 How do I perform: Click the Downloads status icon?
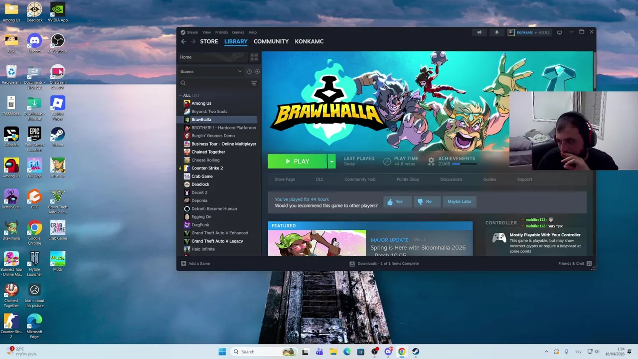pos(352,263)
